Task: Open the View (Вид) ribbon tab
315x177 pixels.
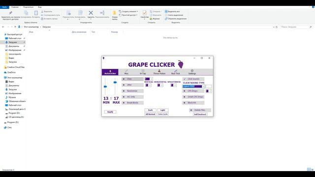Action: click(x=40, y=7)
